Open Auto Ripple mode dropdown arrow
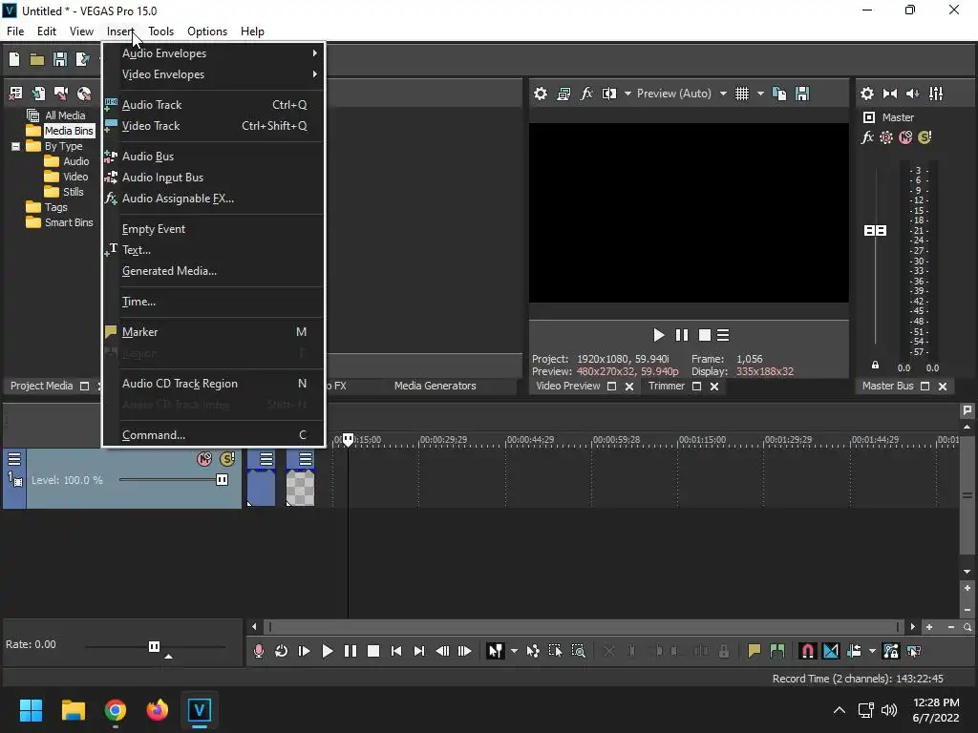Image resolution: width=978 pixels, height=733 pixels. pyautogui.click(x=872, y=651)
